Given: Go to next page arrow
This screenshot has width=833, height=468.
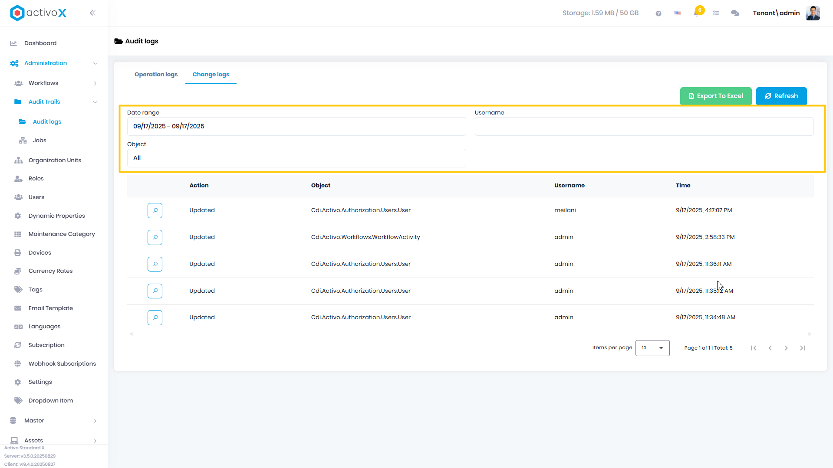Looking at the screenshot, I should (786, 348).
